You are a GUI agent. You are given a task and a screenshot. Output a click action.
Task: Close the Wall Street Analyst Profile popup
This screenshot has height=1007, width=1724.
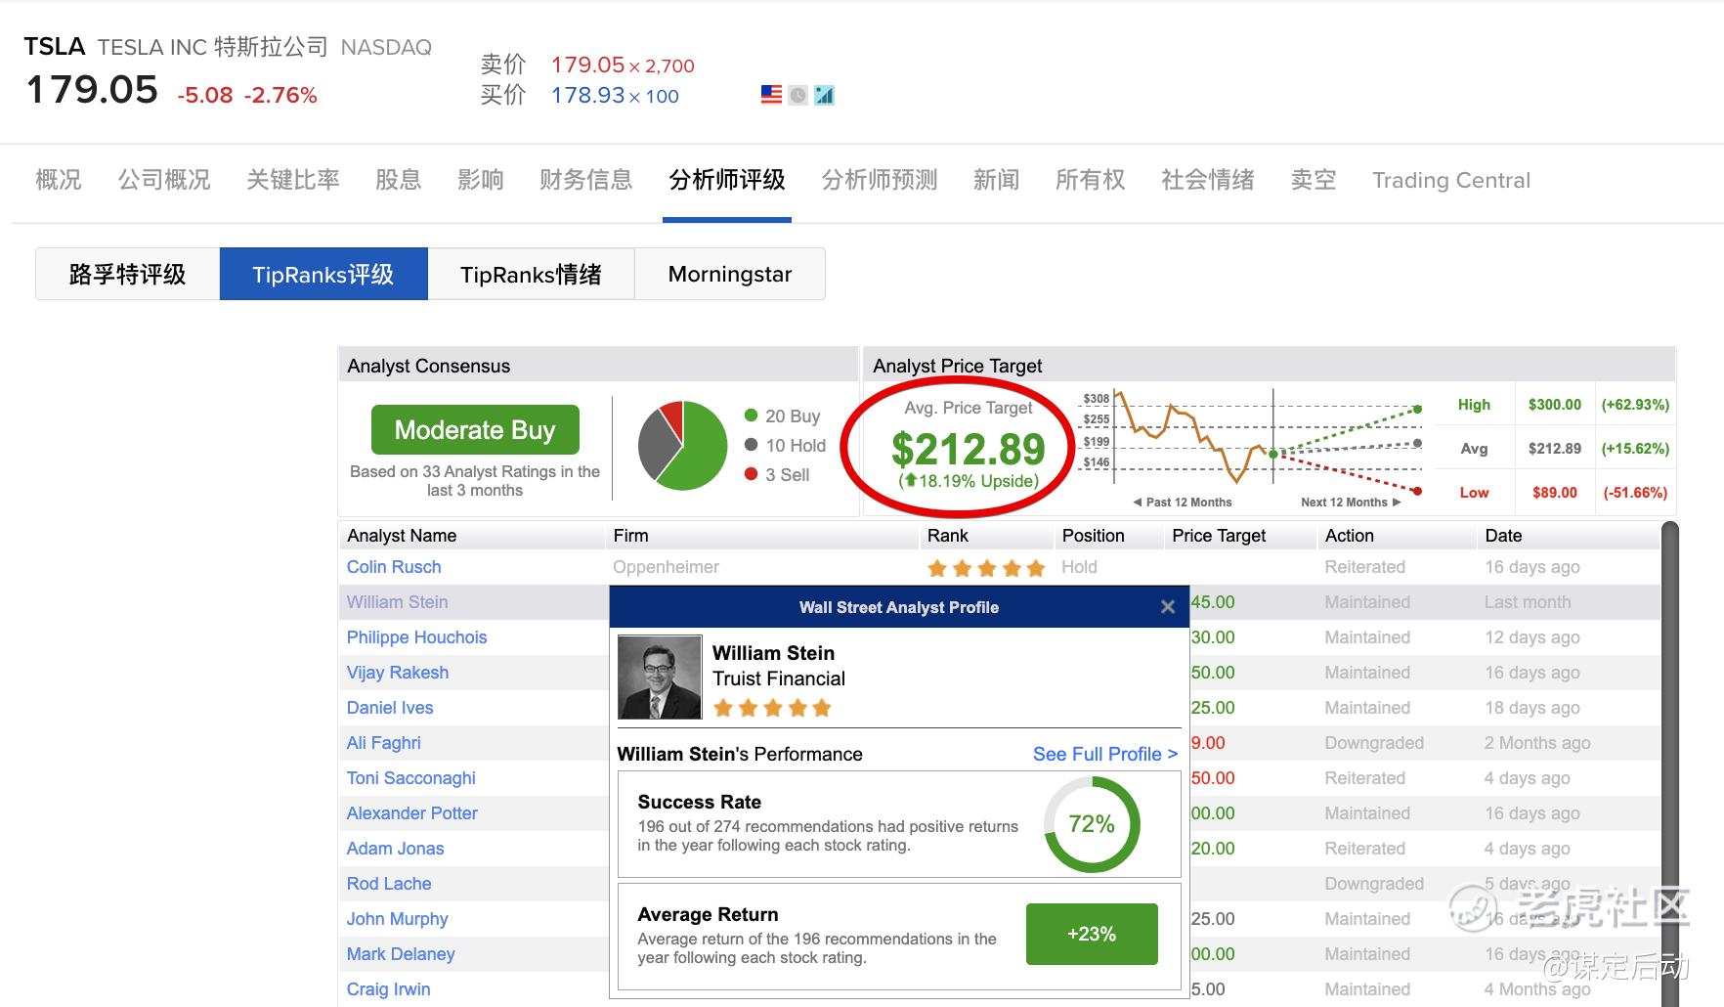pos(1167,607)
